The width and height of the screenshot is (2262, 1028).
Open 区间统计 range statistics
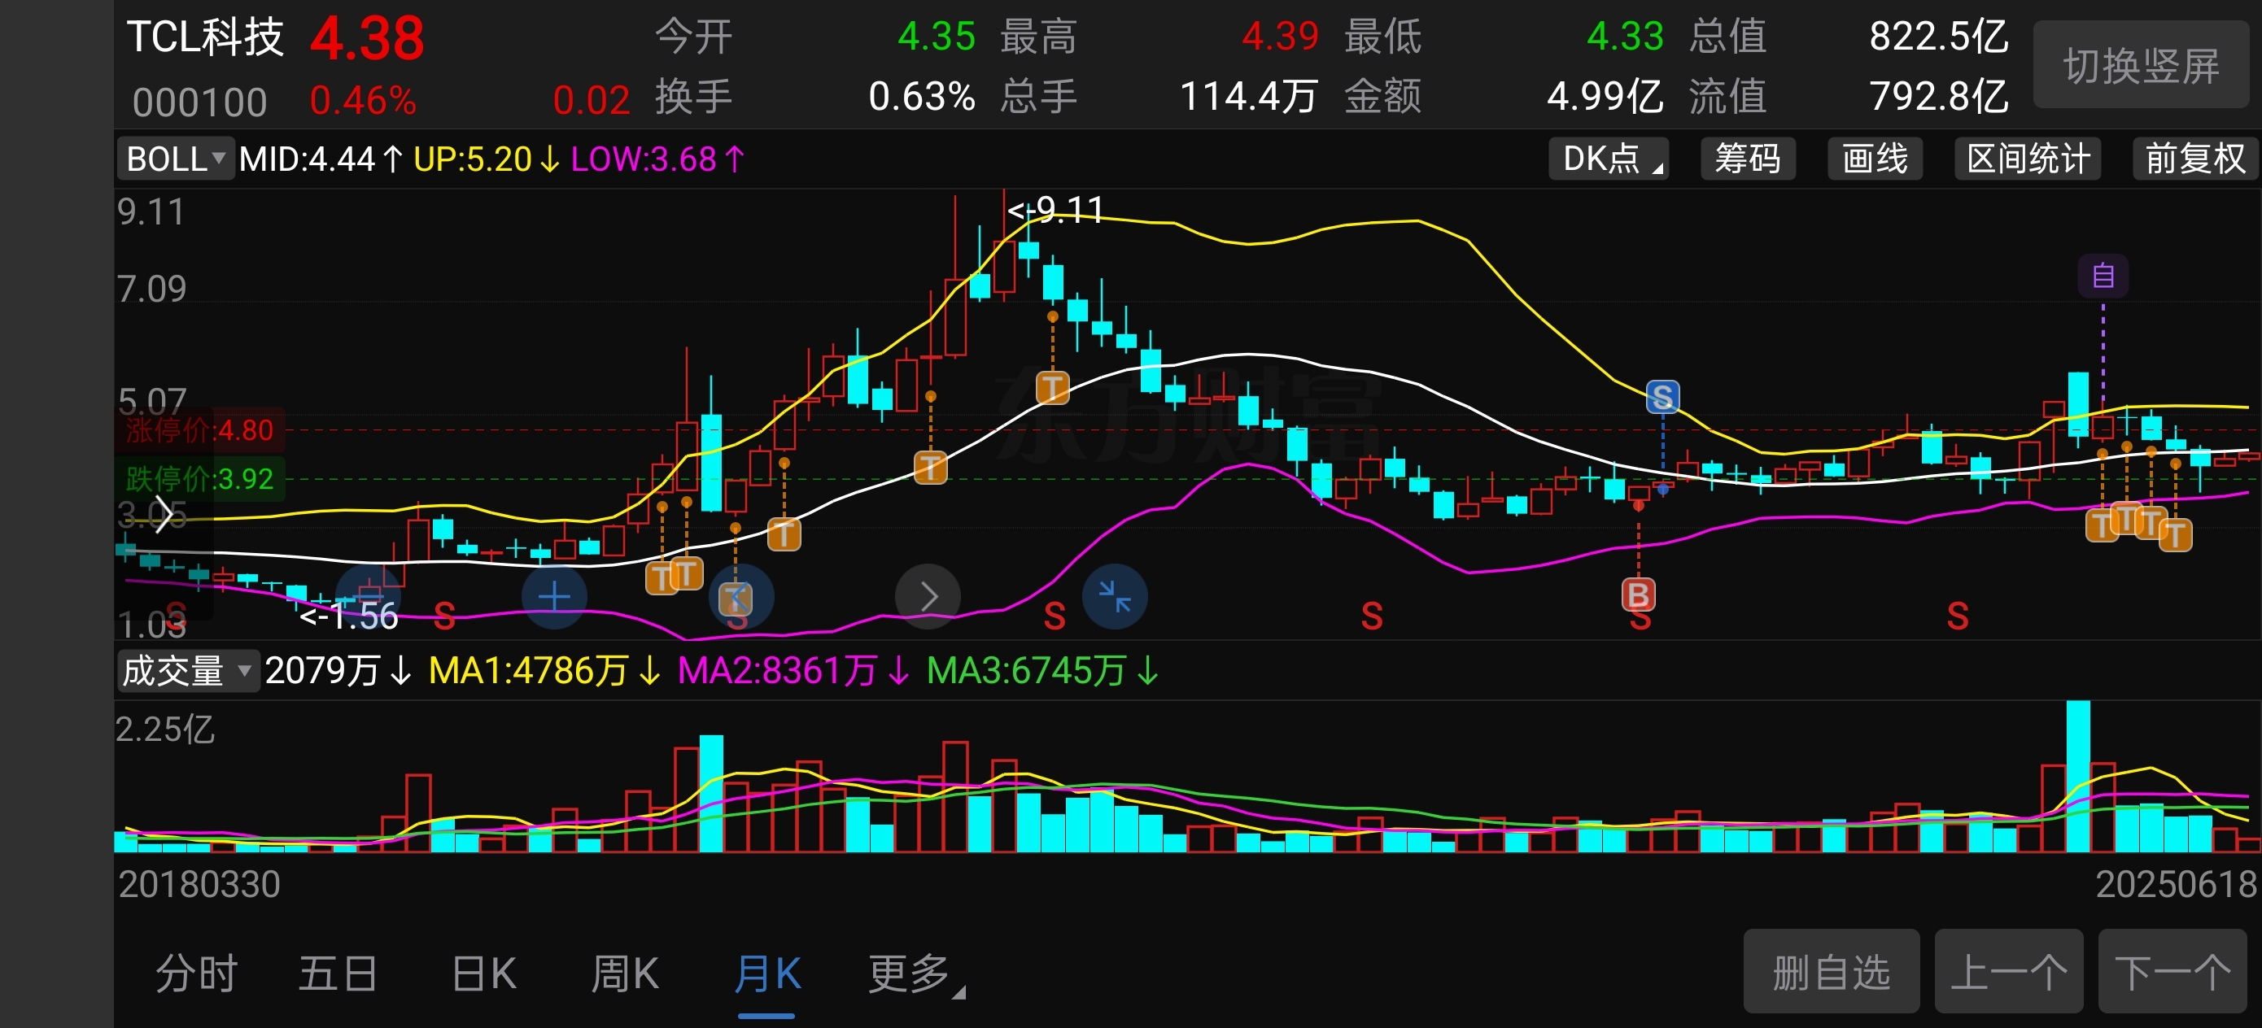pyautogui.click(x=2028, y=159)
